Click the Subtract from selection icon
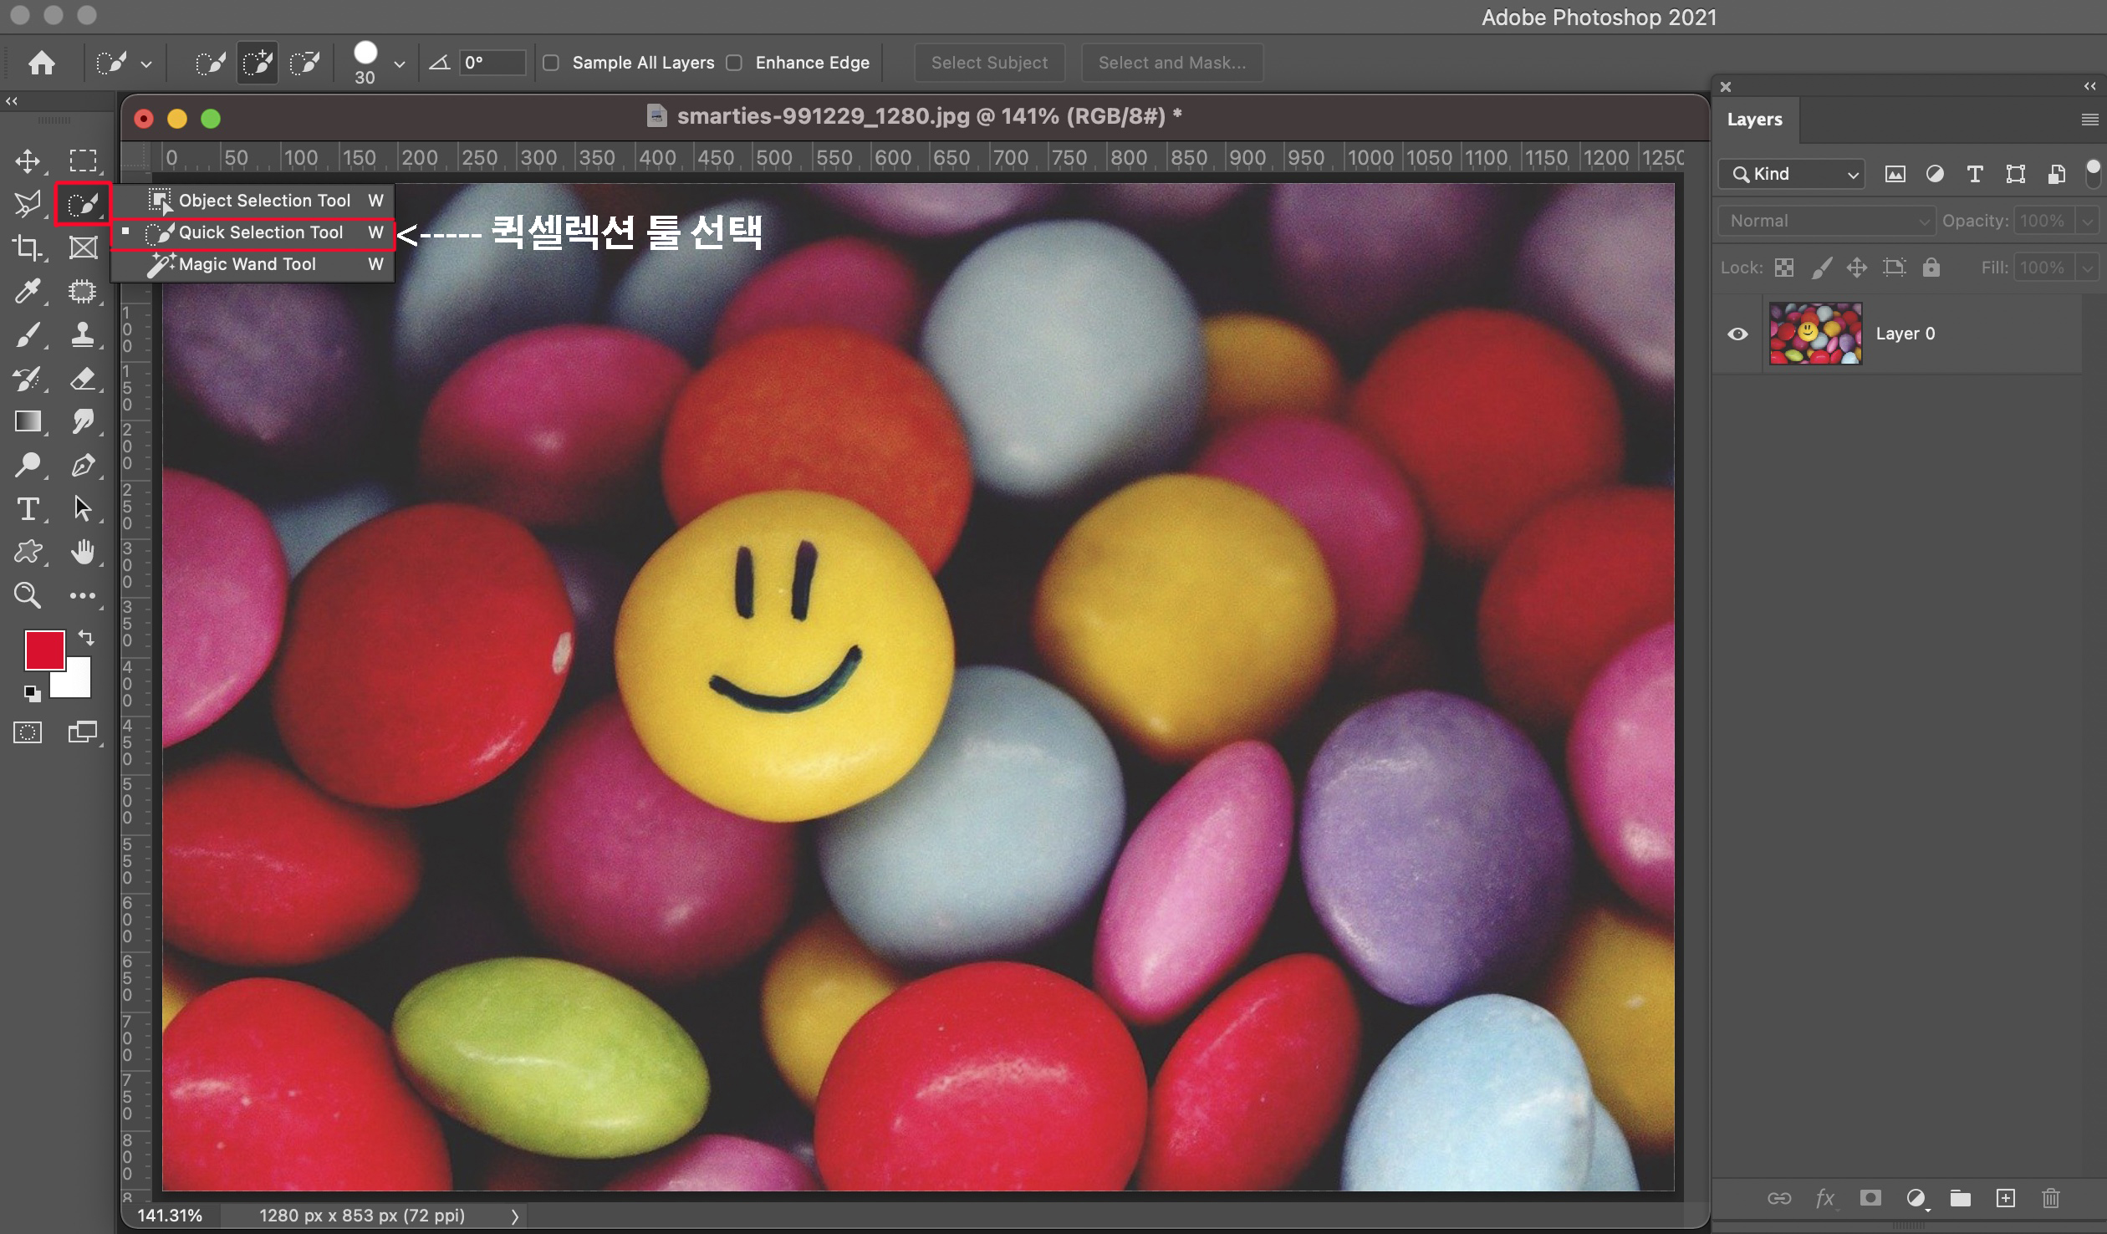This screenshot has height=1234, width=2107. tap(304, 63)
